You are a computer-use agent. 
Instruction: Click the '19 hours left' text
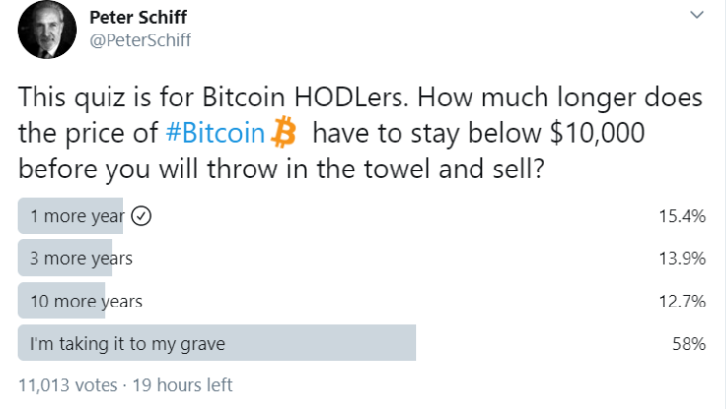(x=182, y=385)
